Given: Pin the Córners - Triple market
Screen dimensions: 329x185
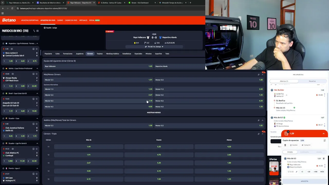Looking at the screenshot, I should pyautogui.click(x=259, y=134).
